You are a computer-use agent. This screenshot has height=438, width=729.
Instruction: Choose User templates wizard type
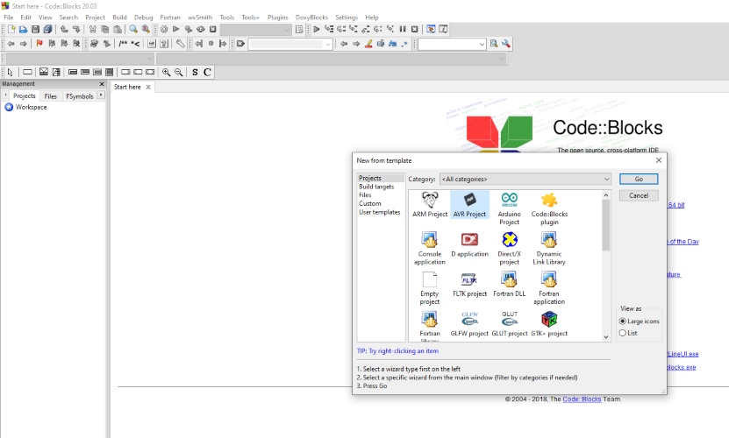point(379,212)
